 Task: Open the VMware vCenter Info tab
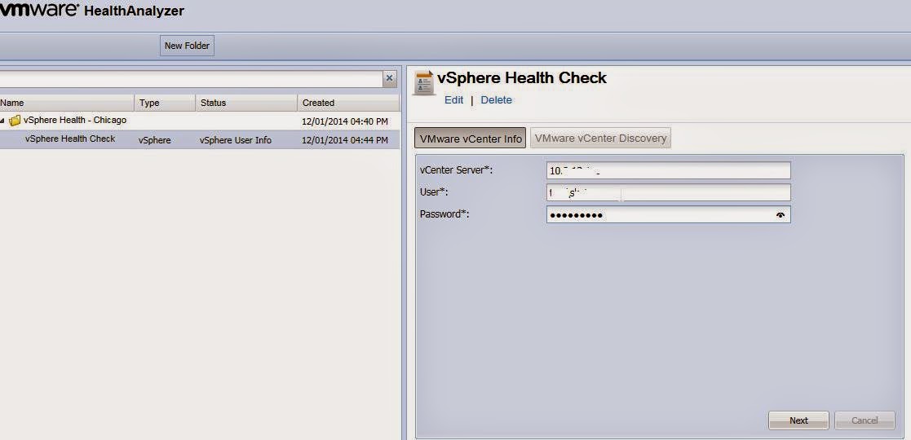point(470,139)
